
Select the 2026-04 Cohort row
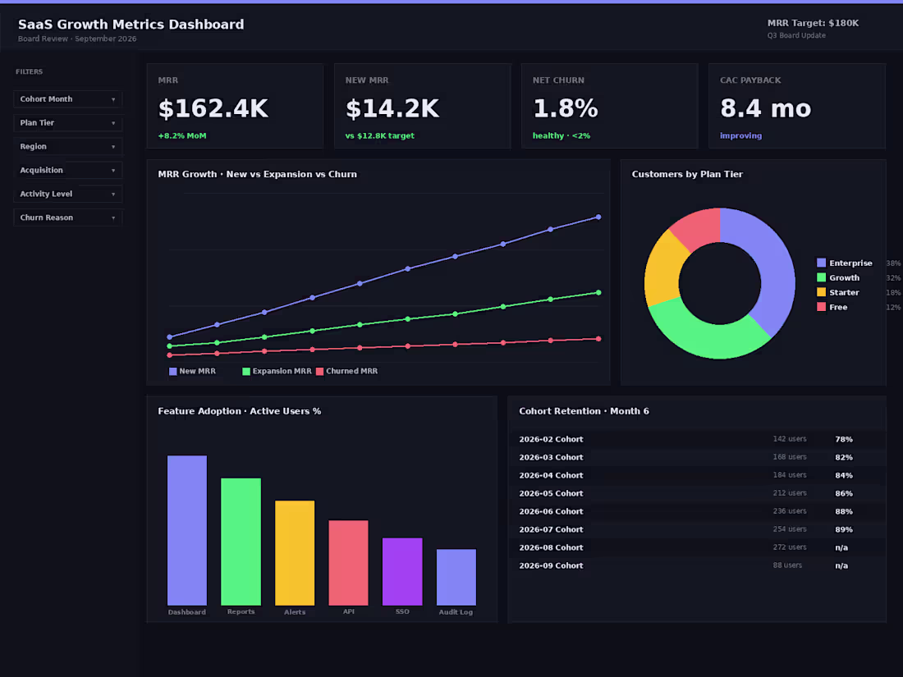point(697,475)
